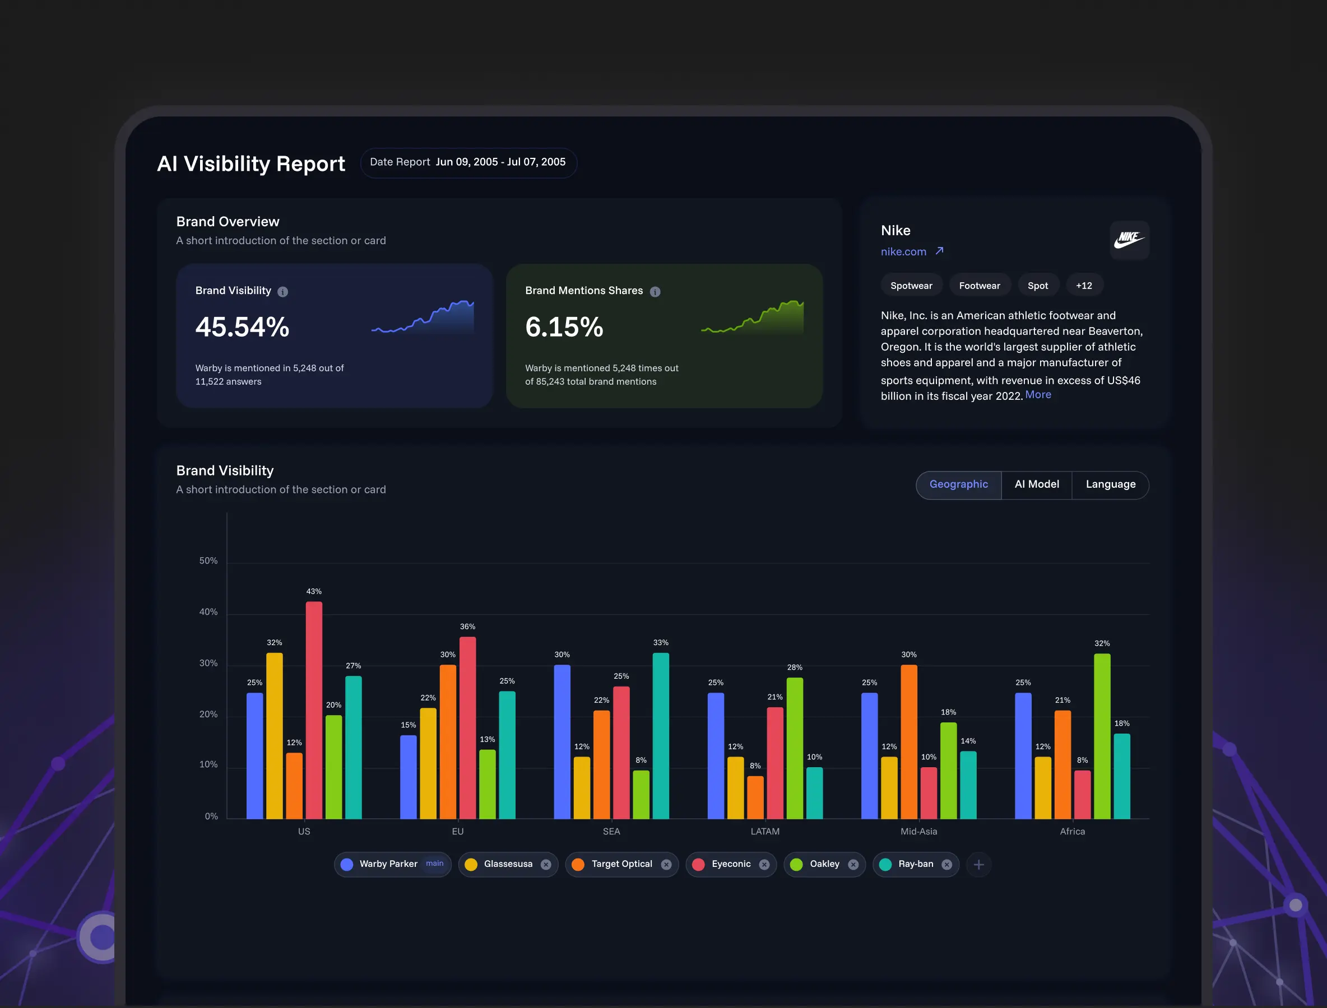Add a new brand with the plus icon
Viewport: 1327px width, 1008px height.
pos(979,865)
